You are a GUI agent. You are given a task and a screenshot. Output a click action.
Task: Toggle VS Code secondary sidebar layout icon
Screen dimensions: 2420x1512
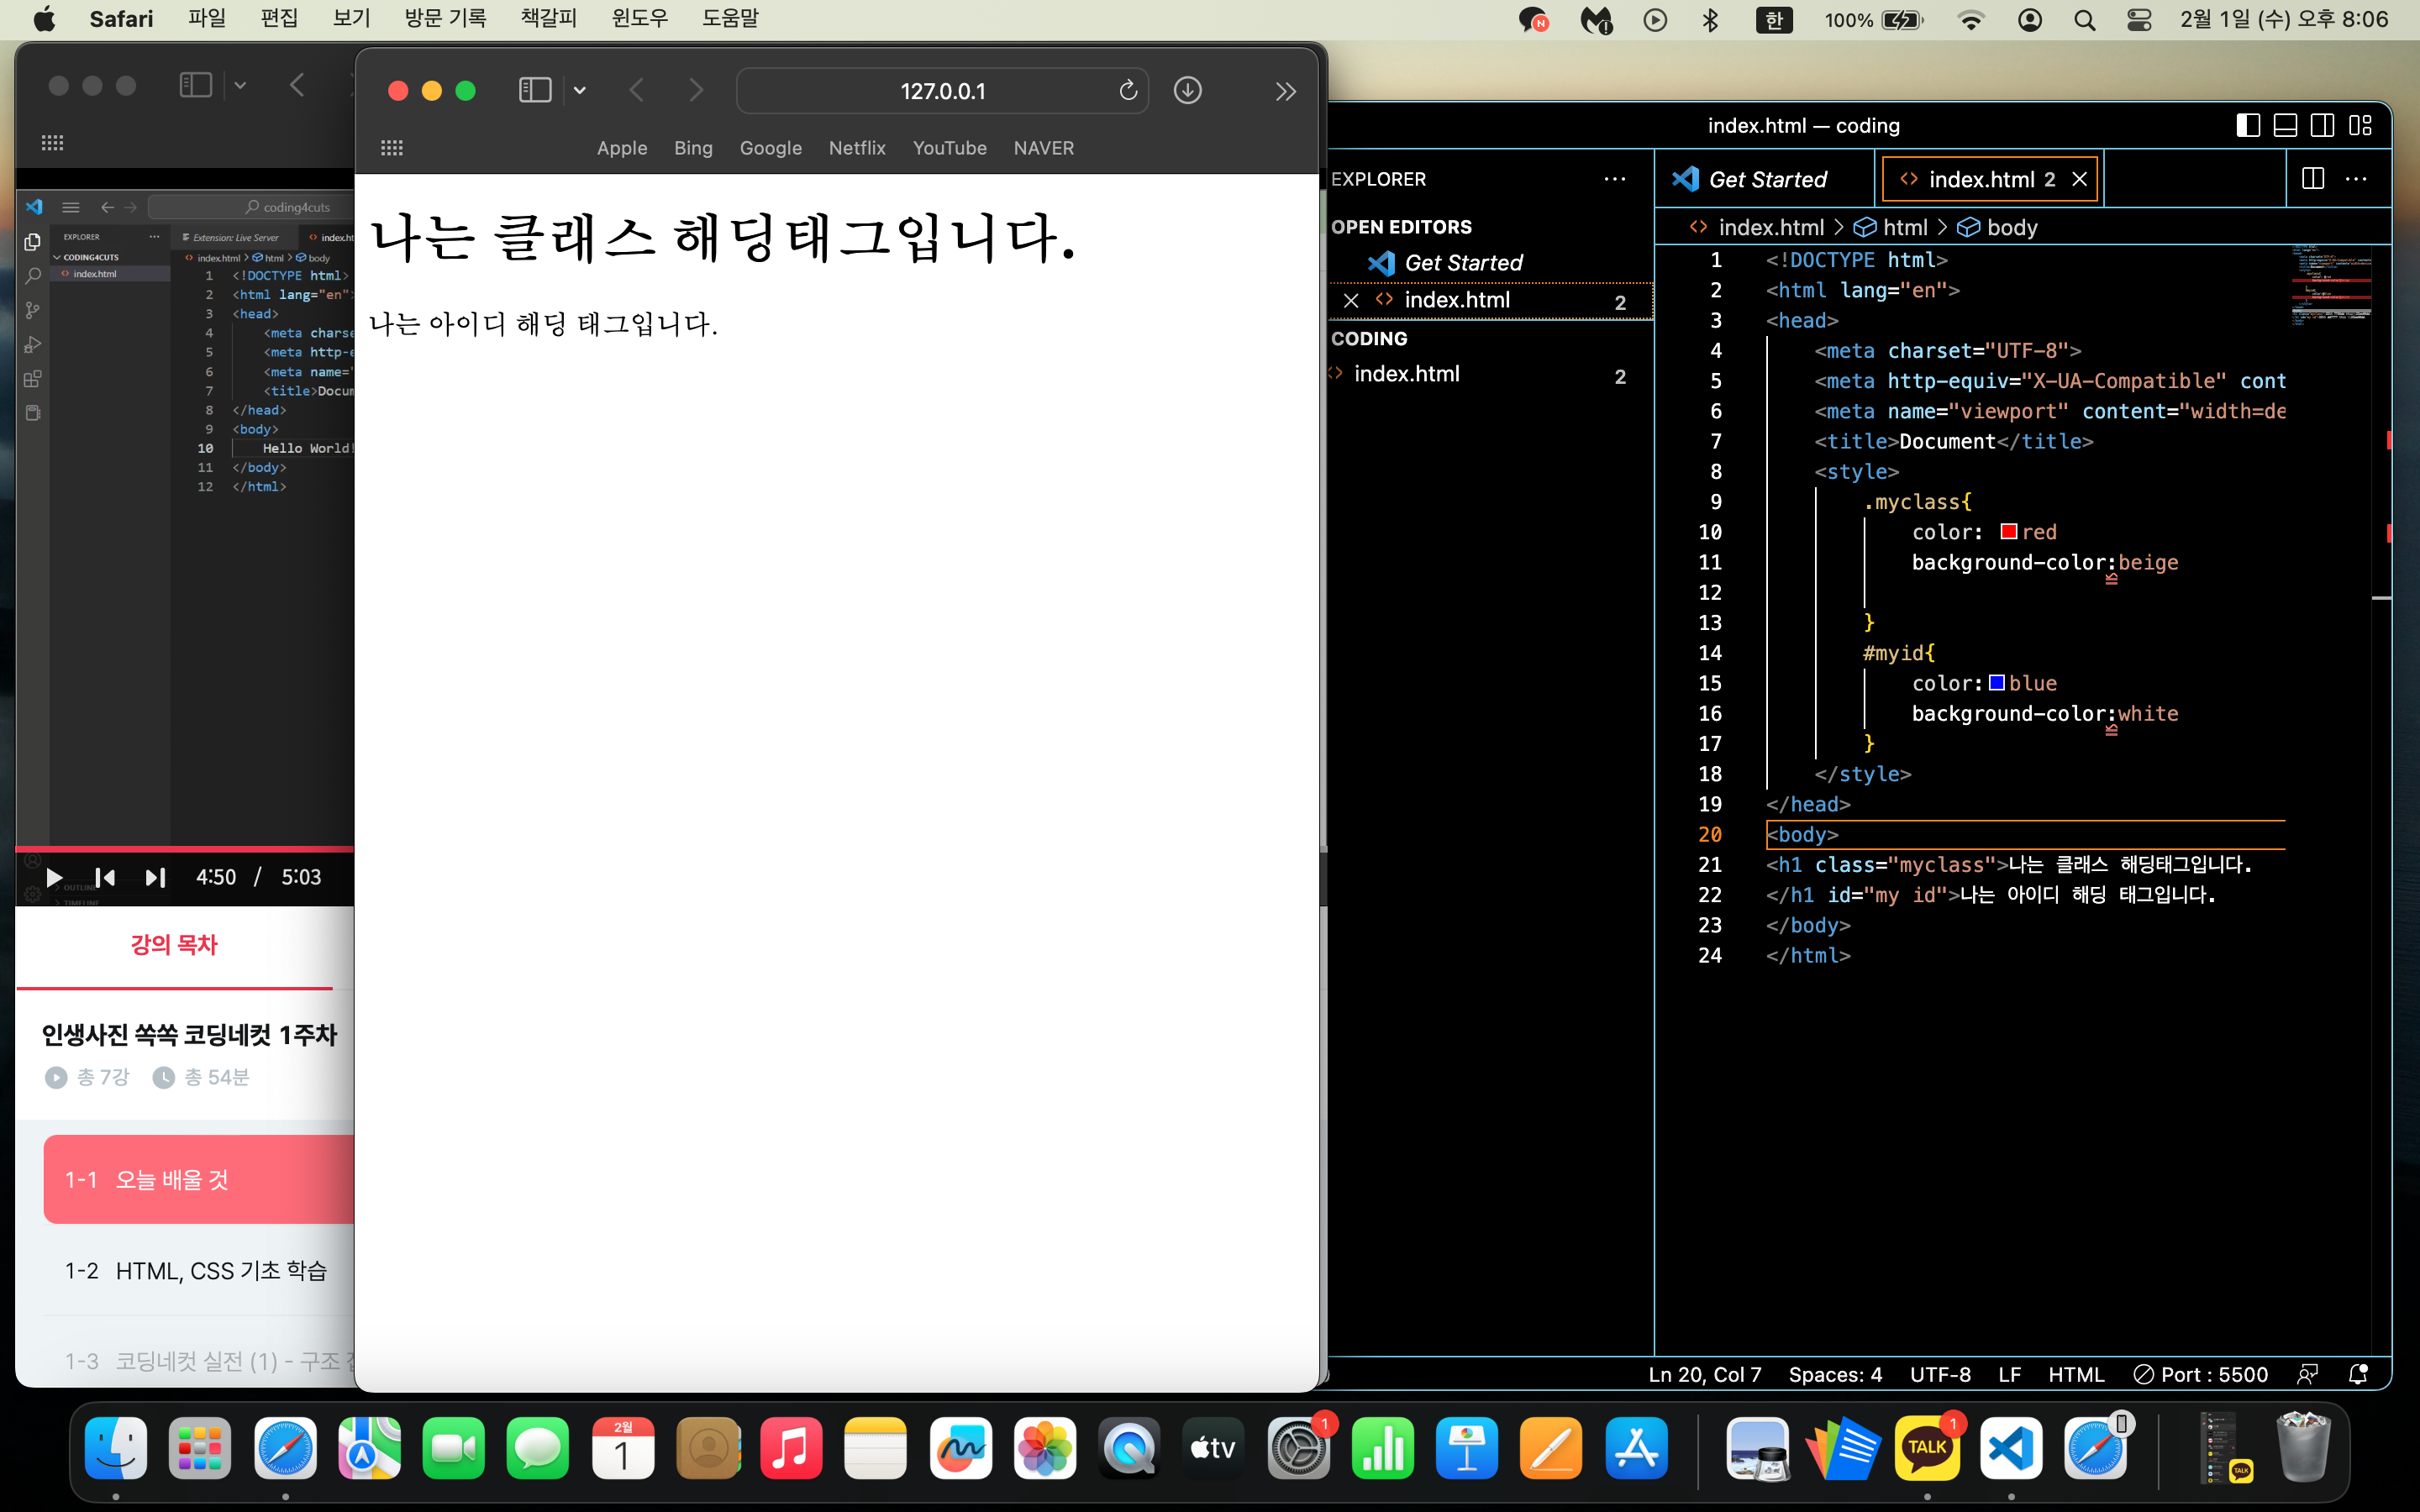point(2323,125)
